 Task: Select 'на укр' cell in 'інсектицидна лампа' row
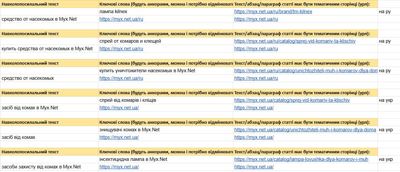click(389, 159)
